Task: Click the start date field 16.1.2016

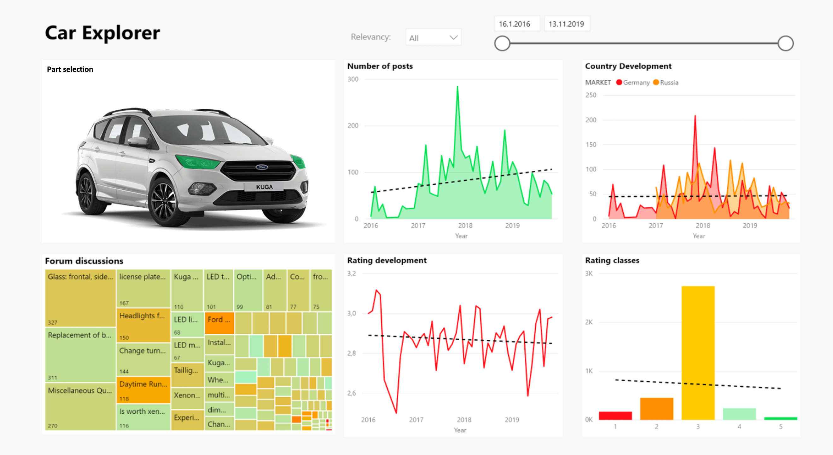Action: tap(517, 24)
